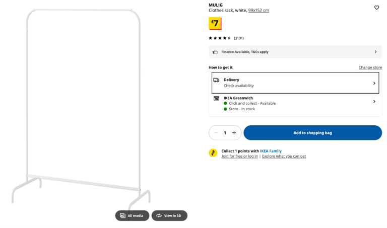The image size is (387, 228).
Task: Click the delivery truck icon
Action: pyautogui.click(x=216, y=80)
